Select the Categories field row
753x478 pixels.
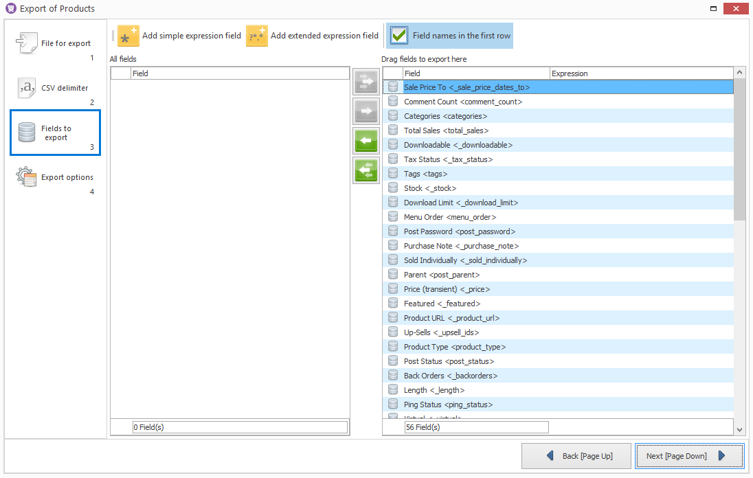[559, 116]
